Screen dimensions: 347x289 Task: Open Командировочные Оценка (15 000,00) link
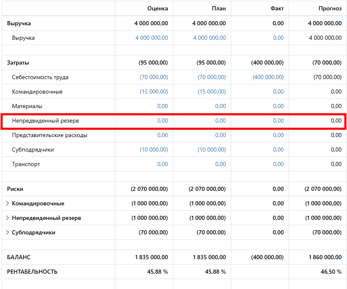tap(153, 92)
